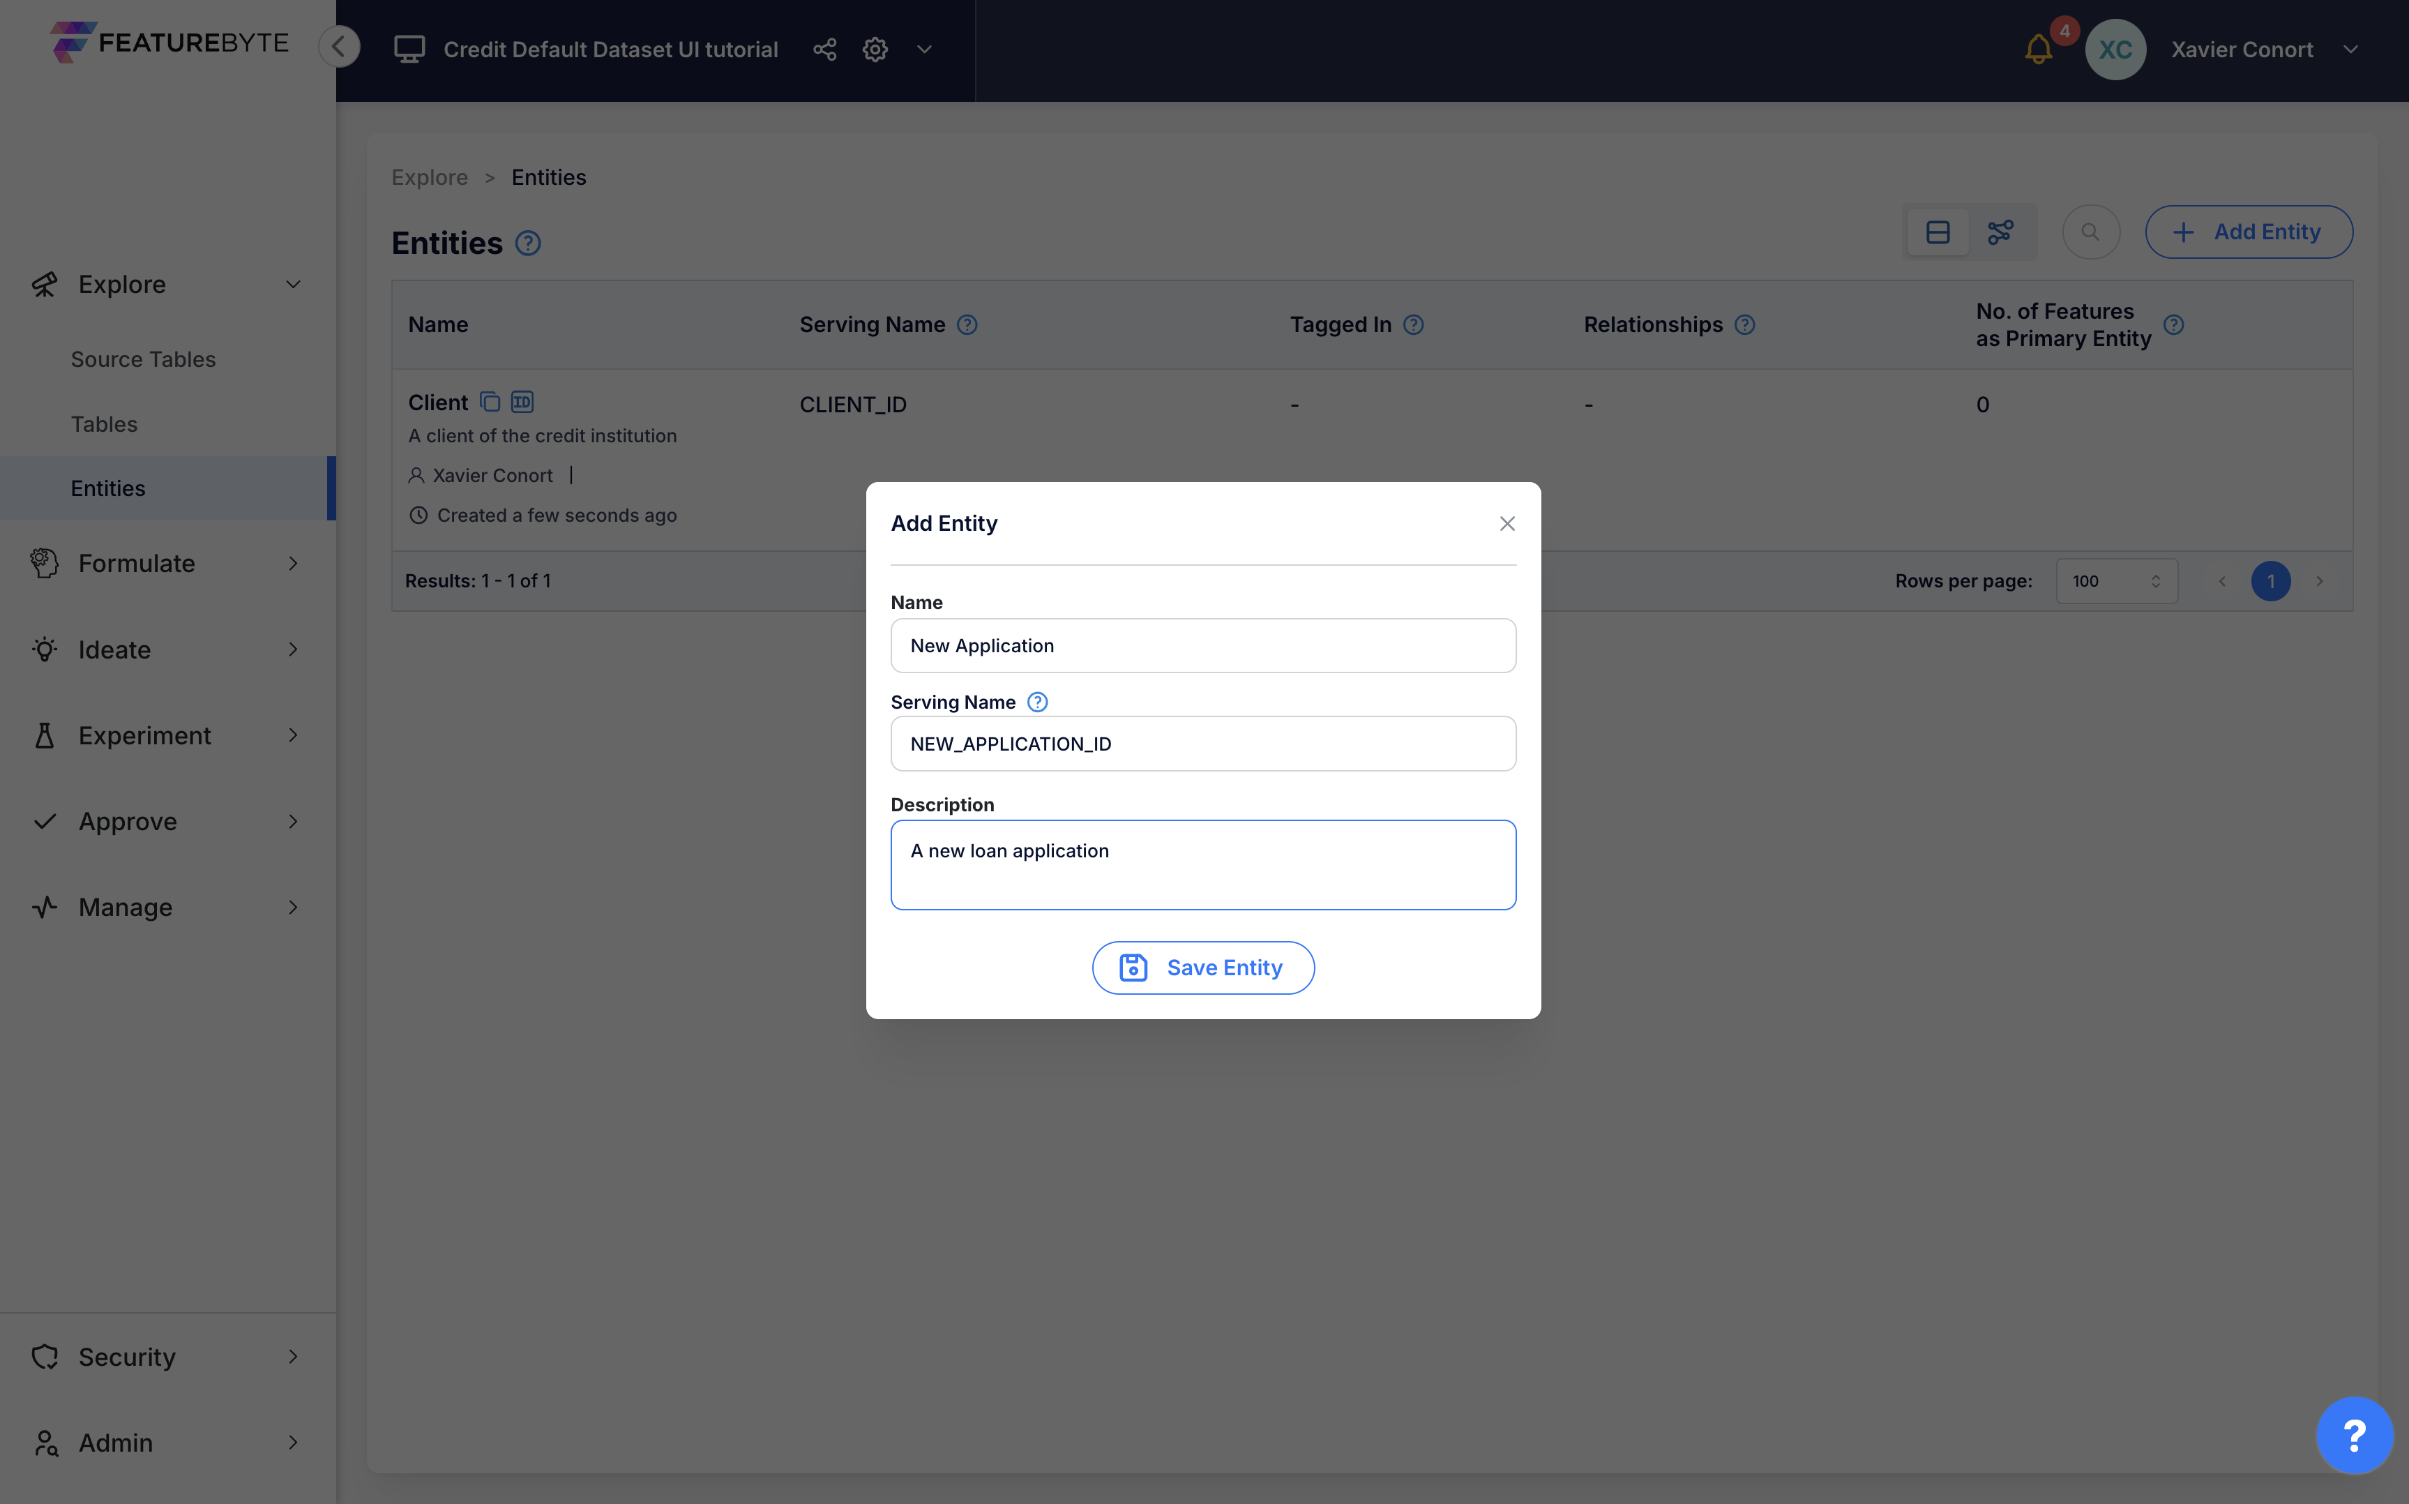This screenshot has width=2409, height=1504.
Task: Click the Approve checkmark icon
Action: tap(45, 822)
